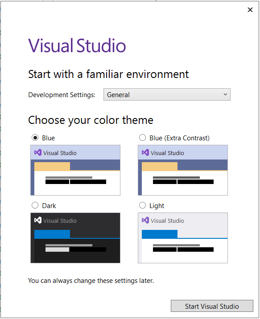This screenshot has width=260, height=319.
Task: Close the dialog with the X button
Action: click(250, 9)
